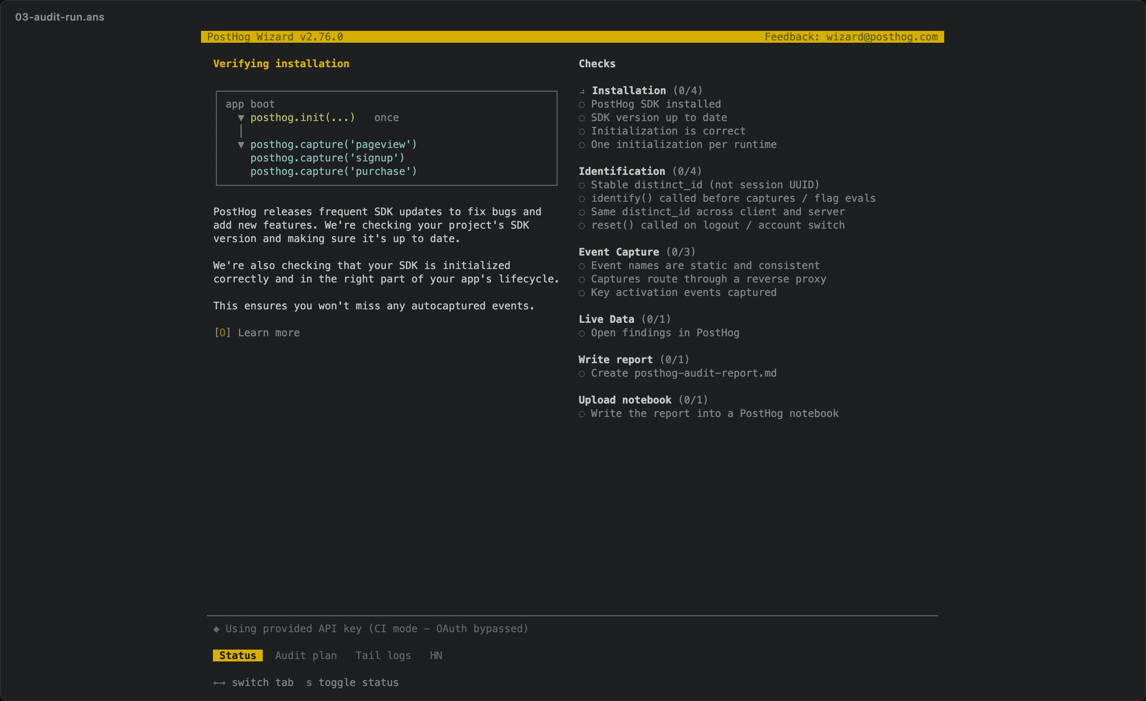Click 'Key activation events captured' text
1146x701 pixels.
tap(684, 293)
